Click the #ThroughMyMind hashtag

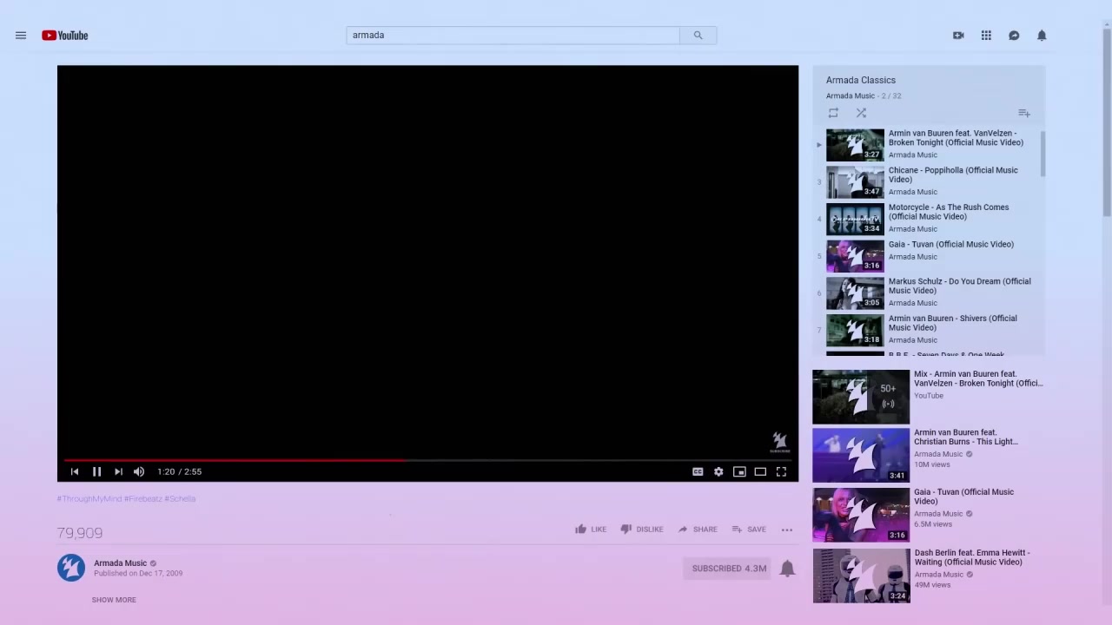89,499
